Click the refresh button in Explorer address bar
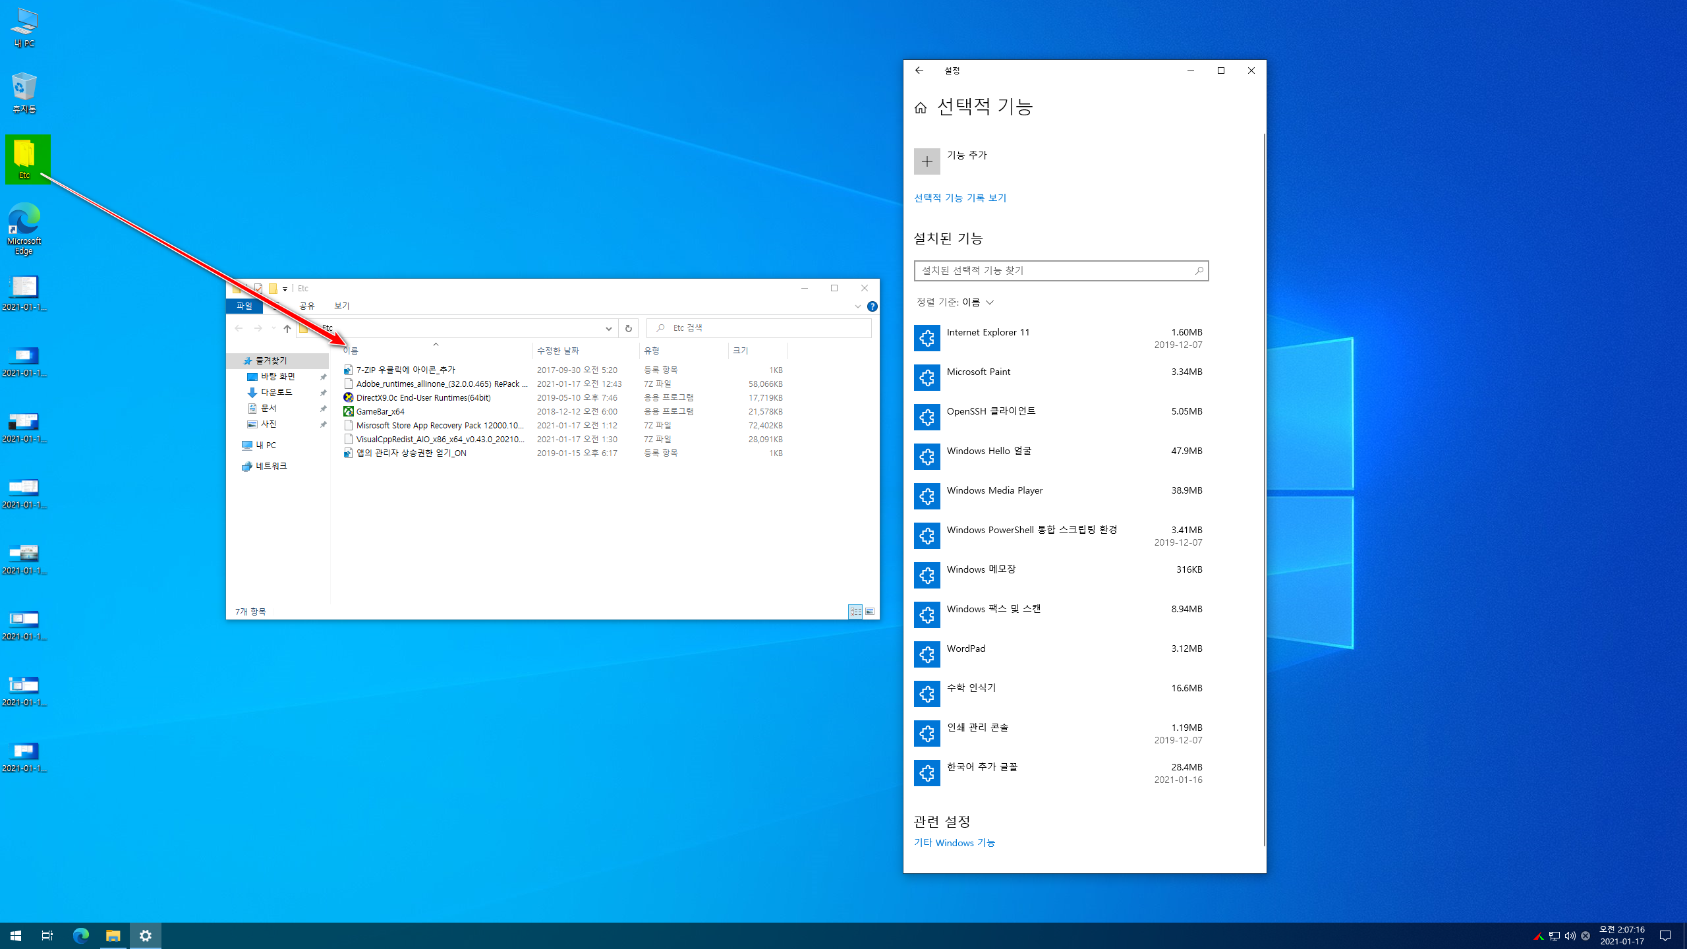 coord(628,328)
